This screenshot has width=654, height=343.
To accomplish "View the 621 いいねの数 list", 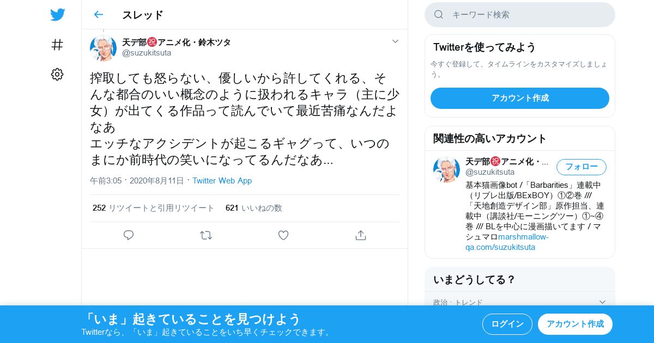I will pos(254,208).
